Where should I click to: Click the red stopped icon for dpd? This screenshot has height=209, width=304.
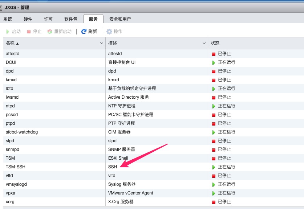[x=214, y=71]
